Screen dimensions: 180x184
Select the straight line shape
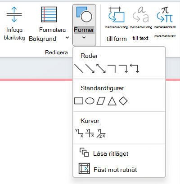(x=79, y=68)
